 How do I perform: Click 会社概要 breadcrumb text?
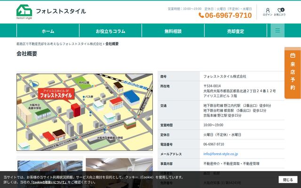coord(112,44)
